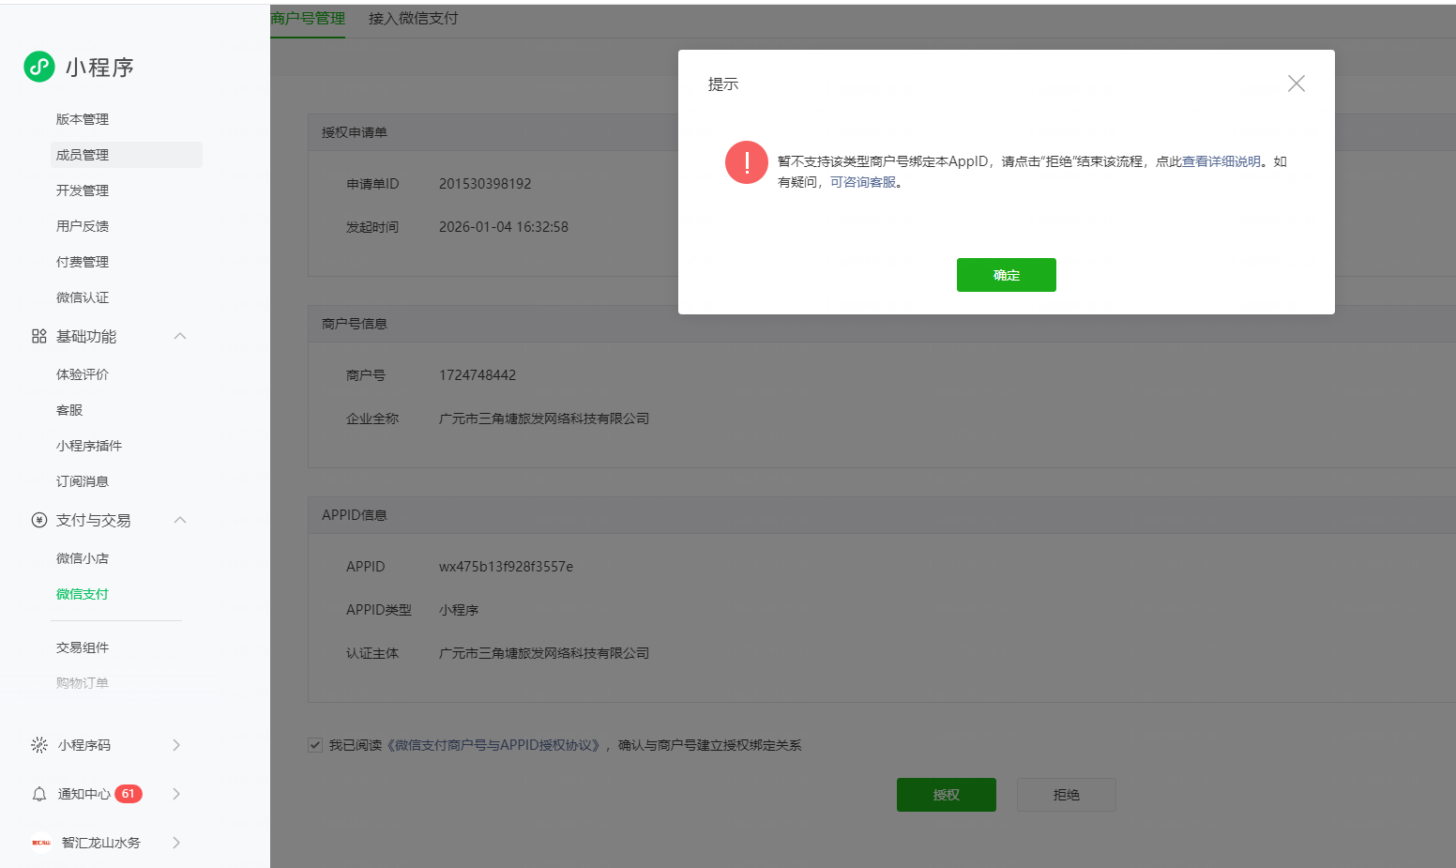
Task: Open 订阅消息 in the sidebar
Action: (83, 481)
